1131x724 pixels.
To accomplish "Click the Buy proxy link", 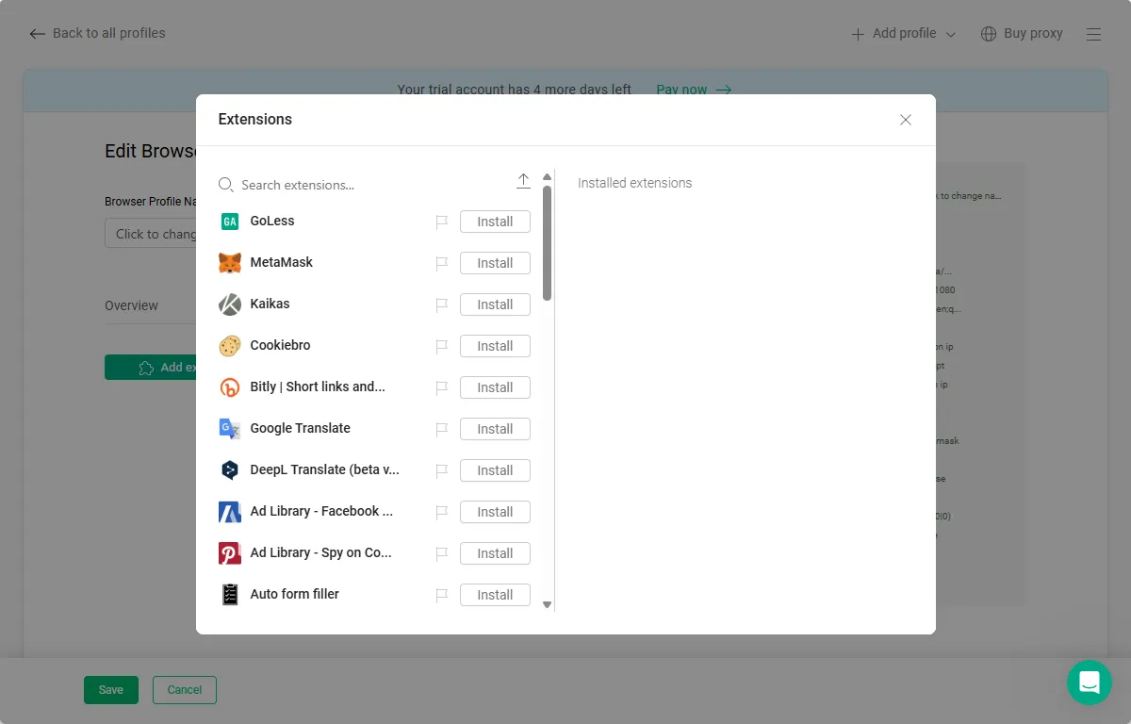I will (1022, 34).
